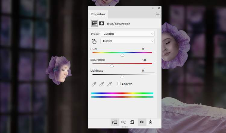Click the Hue value field
The image size is (226, 133).
tap(148, 49)
